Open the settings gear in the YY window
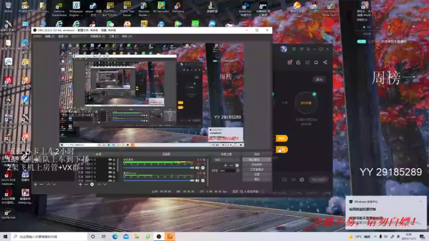Image resolution: width=429 pixels, height=241 pixels. click(x=302, y=179)
